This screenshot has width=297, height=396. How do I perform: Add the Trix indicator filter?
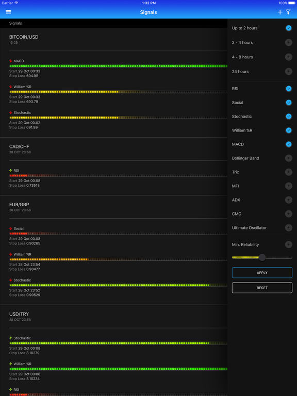pos(289,172)
